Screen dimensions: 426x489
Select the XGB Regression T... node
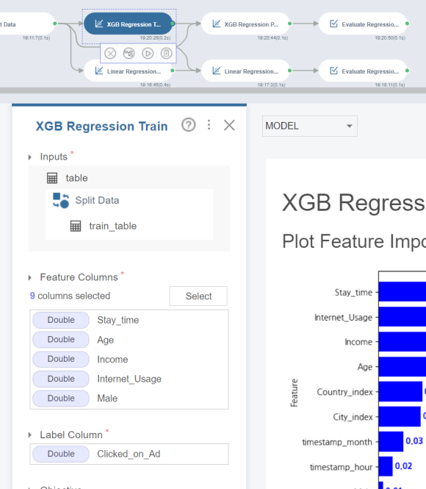point(128,24)
